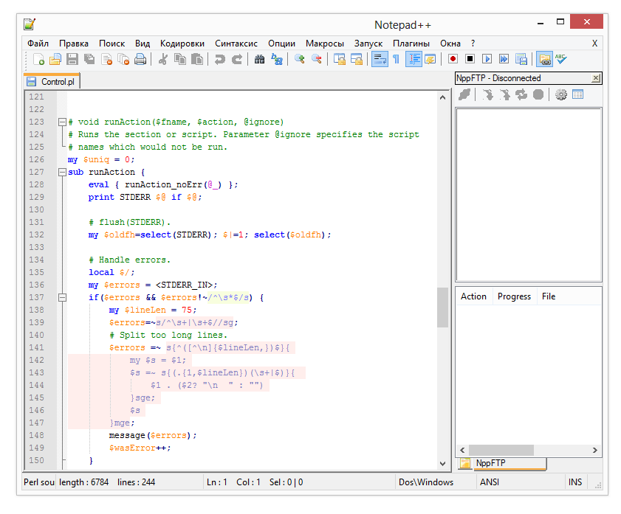Toggle indent guide display button

coord(413,60)
